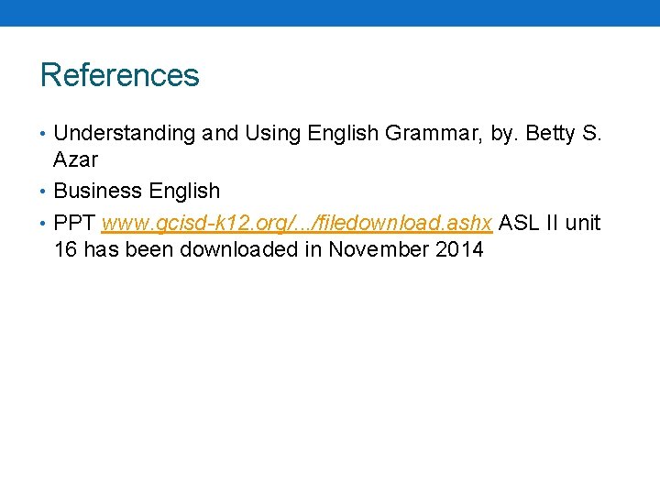Click the blue header bar at top

(x=330, y=13)
